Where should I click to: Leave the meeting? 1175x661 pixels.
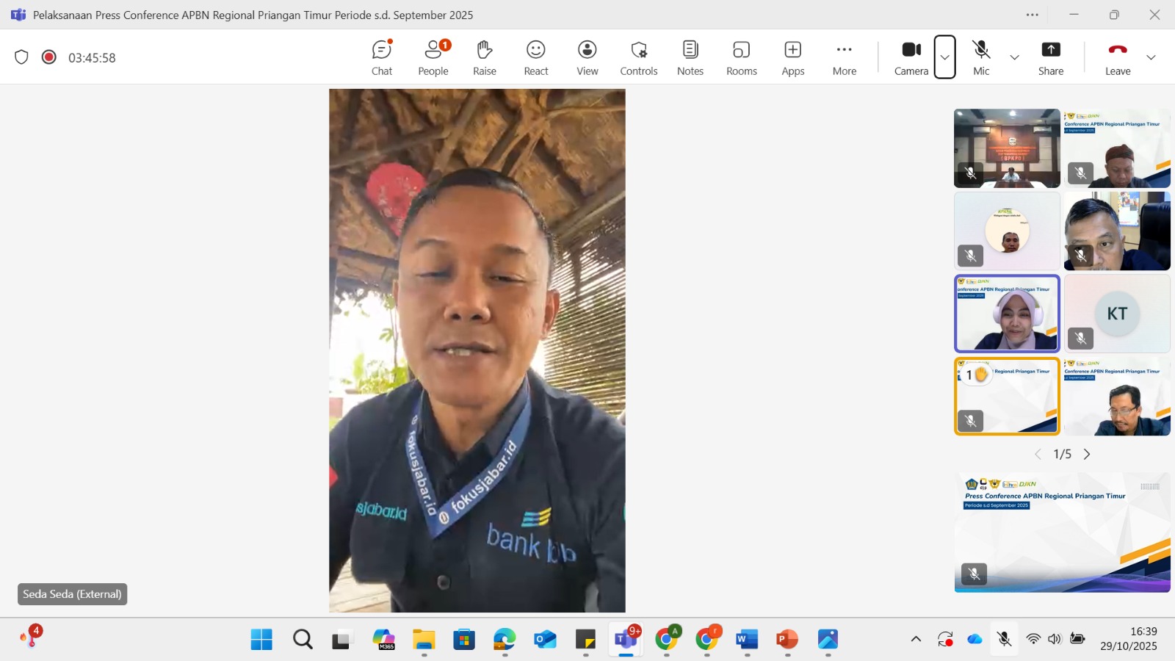tap(1118, 57)
